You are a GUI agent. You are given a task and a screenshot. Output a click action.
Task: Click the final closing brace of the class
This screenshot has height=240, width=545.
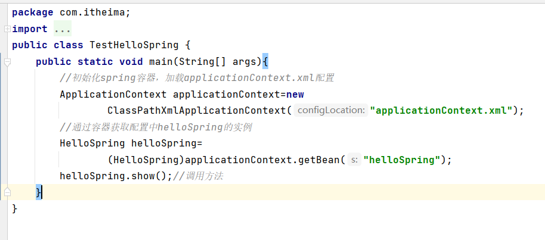point(14,209)
